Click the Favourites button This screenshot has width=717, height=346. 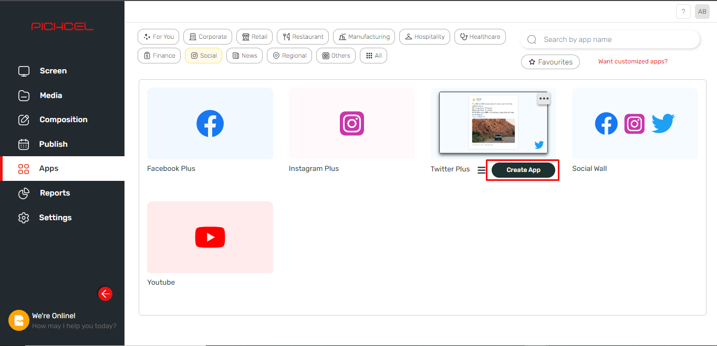pyautogui.click(x=550, y=62)
